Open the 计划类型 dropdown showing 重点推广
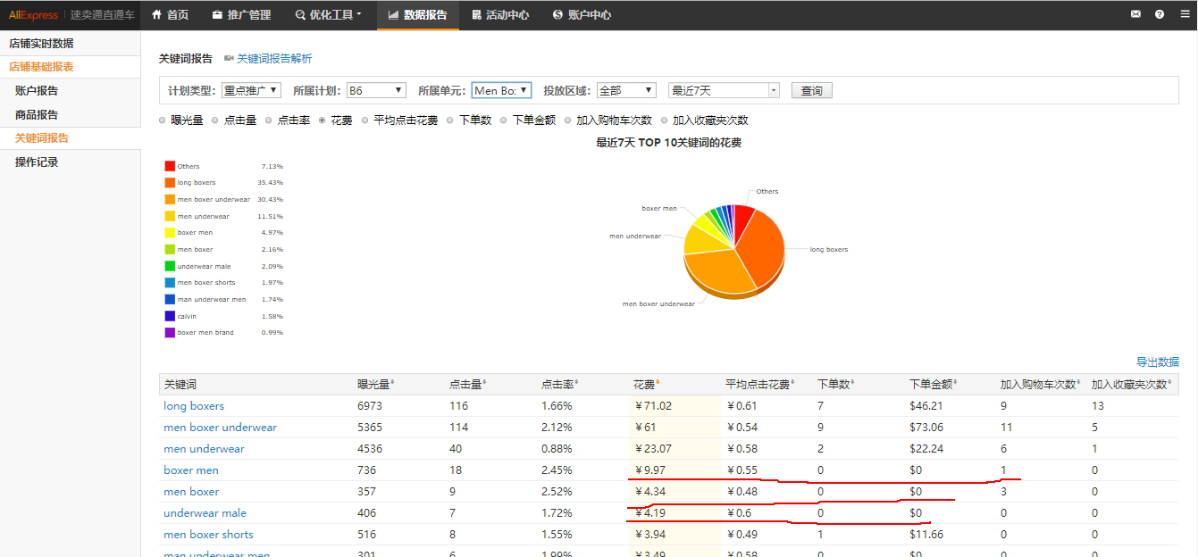This screenshot has height=557, width=1198. pyautogui.click(x=252, y=90)
